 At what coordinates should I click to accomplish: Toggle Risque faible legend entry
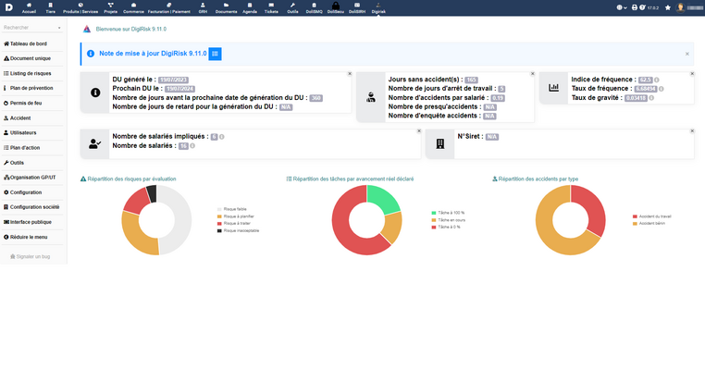coord(232,209)
